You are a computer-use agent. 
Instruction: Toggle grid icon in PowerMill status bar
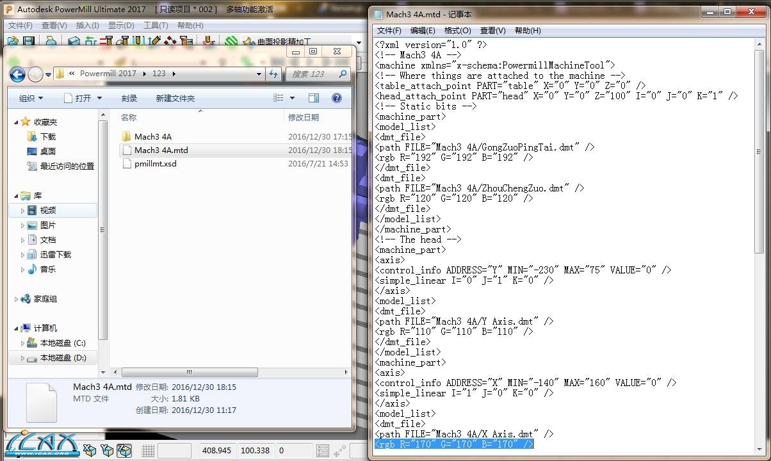(148, 450)
